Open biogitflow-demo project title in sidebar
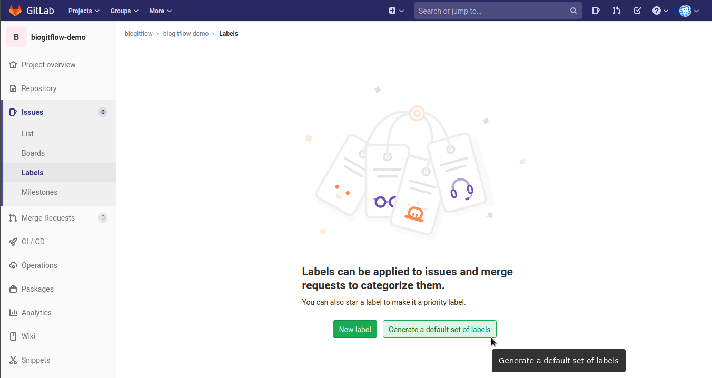The width and height of the screenshot is (712, 378). tap(58, 37)
